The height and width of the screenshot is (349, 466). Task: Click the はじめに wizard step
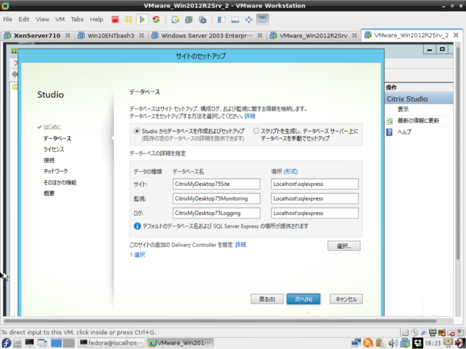[x=52, y=127]
